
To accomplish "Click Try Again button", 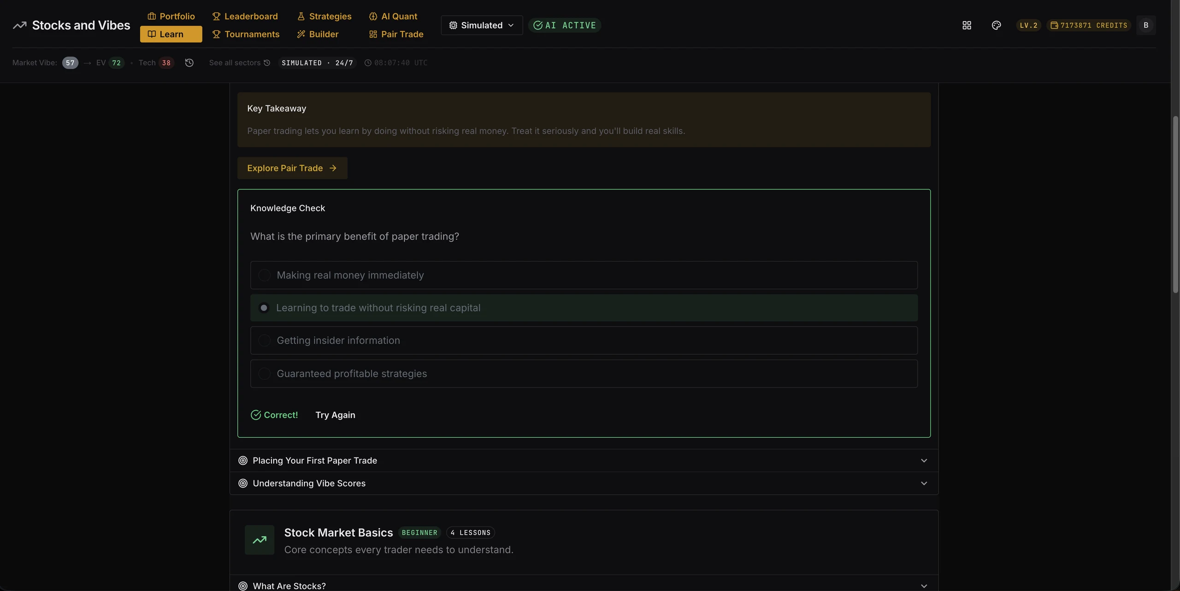I will pyautogui.click(x=335, y=415).
